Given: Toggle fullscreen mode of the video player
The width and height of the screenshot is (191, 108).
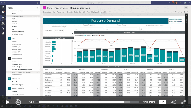Looking at the screenshot, I should pyautogui.click(x=183, y=102).
